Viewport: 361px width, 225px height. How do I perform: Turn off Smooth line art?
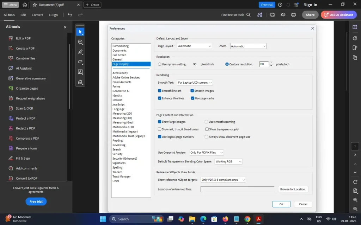[160, 90]
